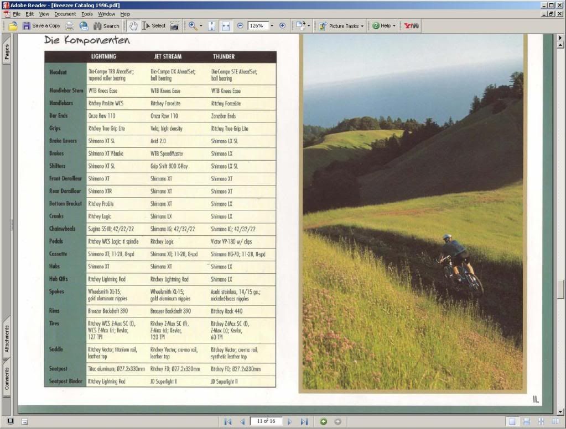Open the Search binoculars tool
This screenshot has height=429, width=566.
coord(106,26)
